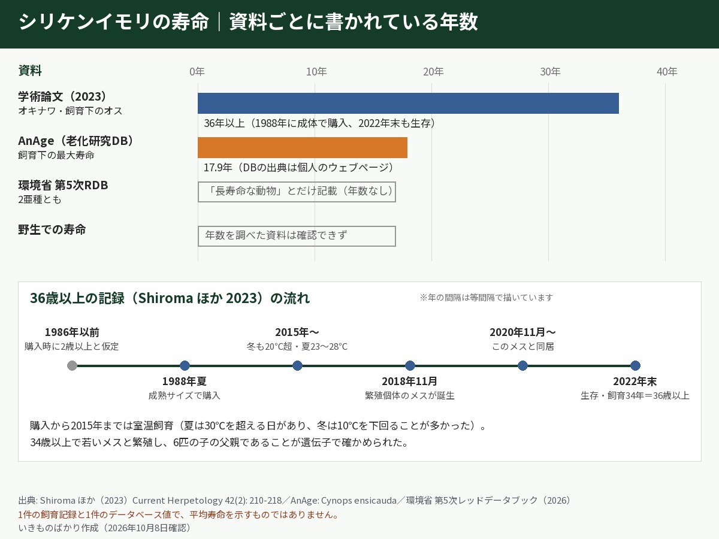The width and height of the screenshot is (719, 539).
Task: Click the label 1988年夏
Action: pyautogui.click(x=185, y=381)
